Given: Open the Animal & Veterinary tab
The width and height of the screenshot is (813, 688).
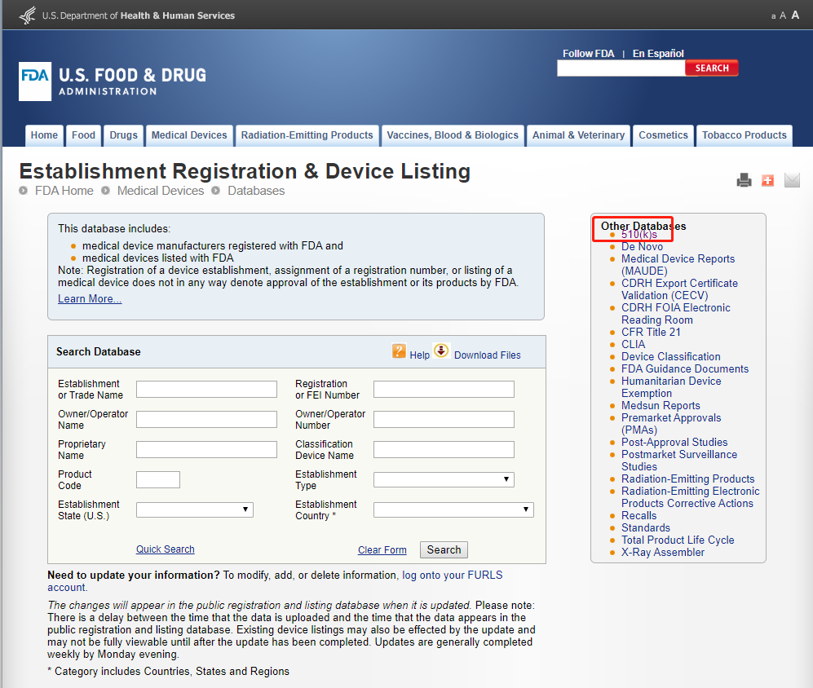Looking at the screenshot, I should (579, 135).
